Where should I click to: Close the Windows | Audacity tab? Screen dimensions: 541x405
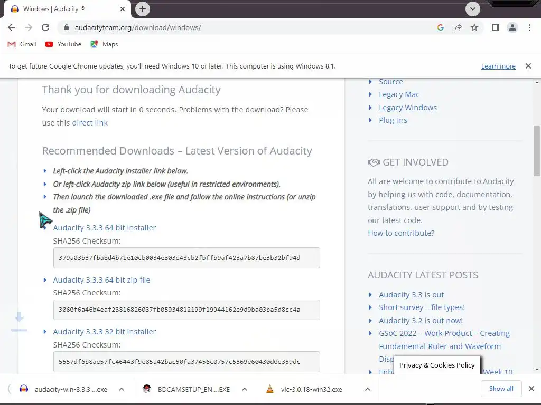pyautogui.click(x=123, y=9)
